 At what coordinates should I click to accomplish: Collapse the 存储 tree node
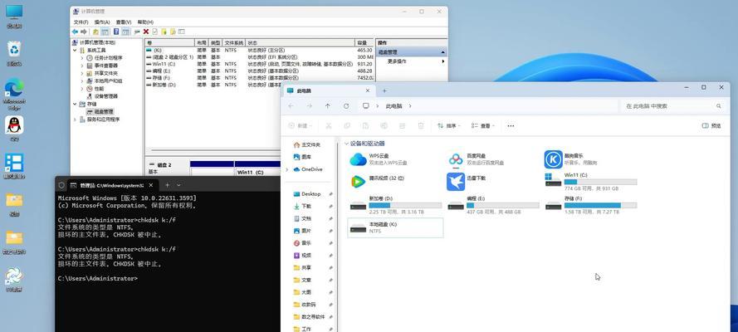point(75,104)
